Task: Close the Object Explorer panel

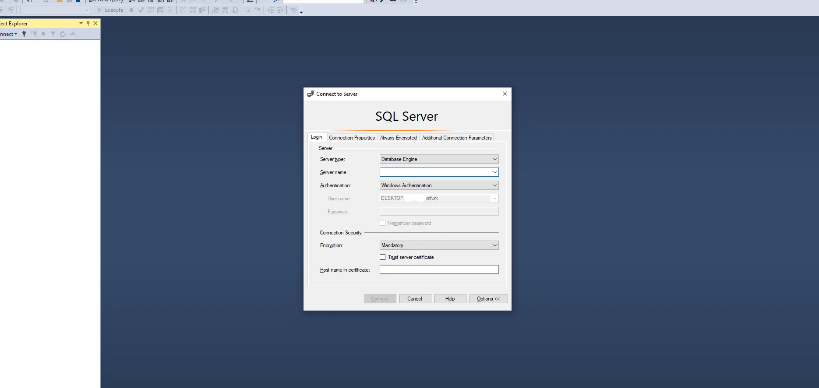Action: (95, 23)
